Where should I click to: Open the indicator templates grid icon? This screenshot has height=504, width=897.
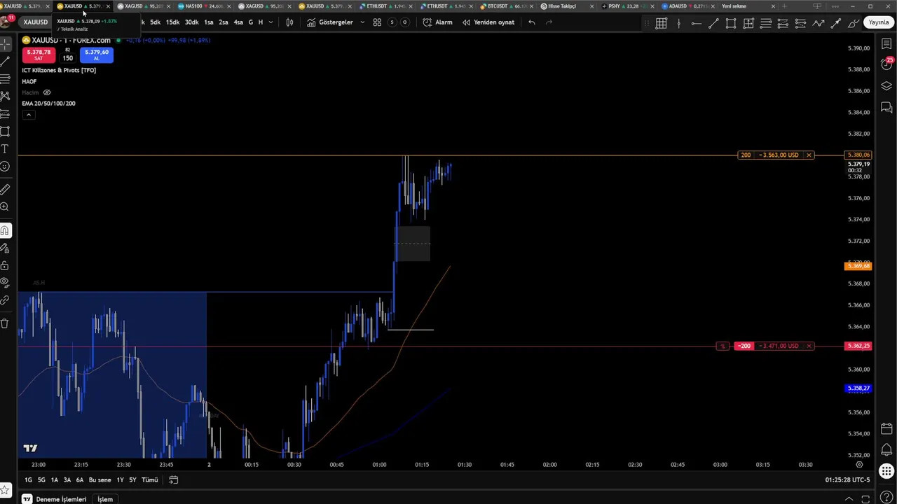(x=377, y=22)
